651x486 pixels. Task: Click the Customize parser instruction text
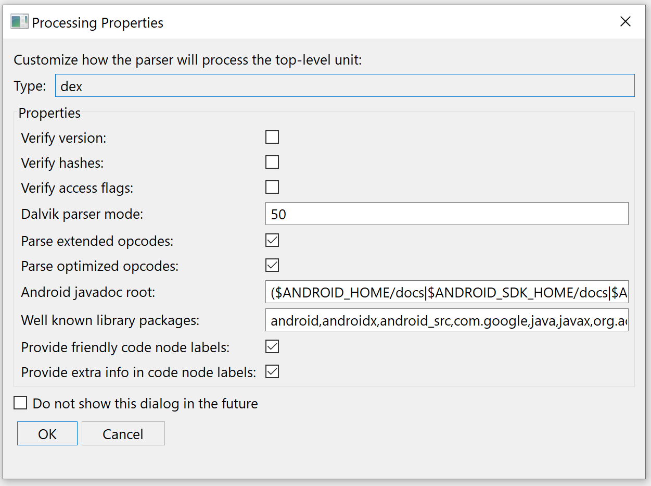click(188, 60)
